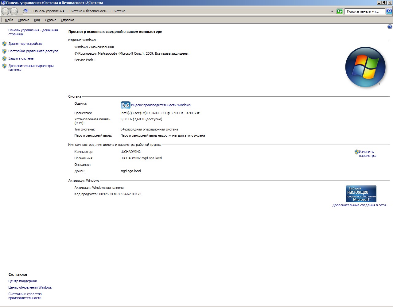Open the Файл menu
The image size is (393, 307).
pos(9,20)
